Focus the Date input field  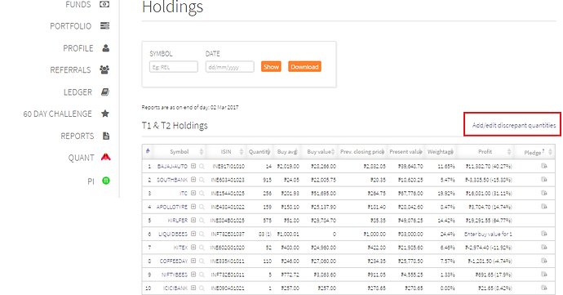230,67
